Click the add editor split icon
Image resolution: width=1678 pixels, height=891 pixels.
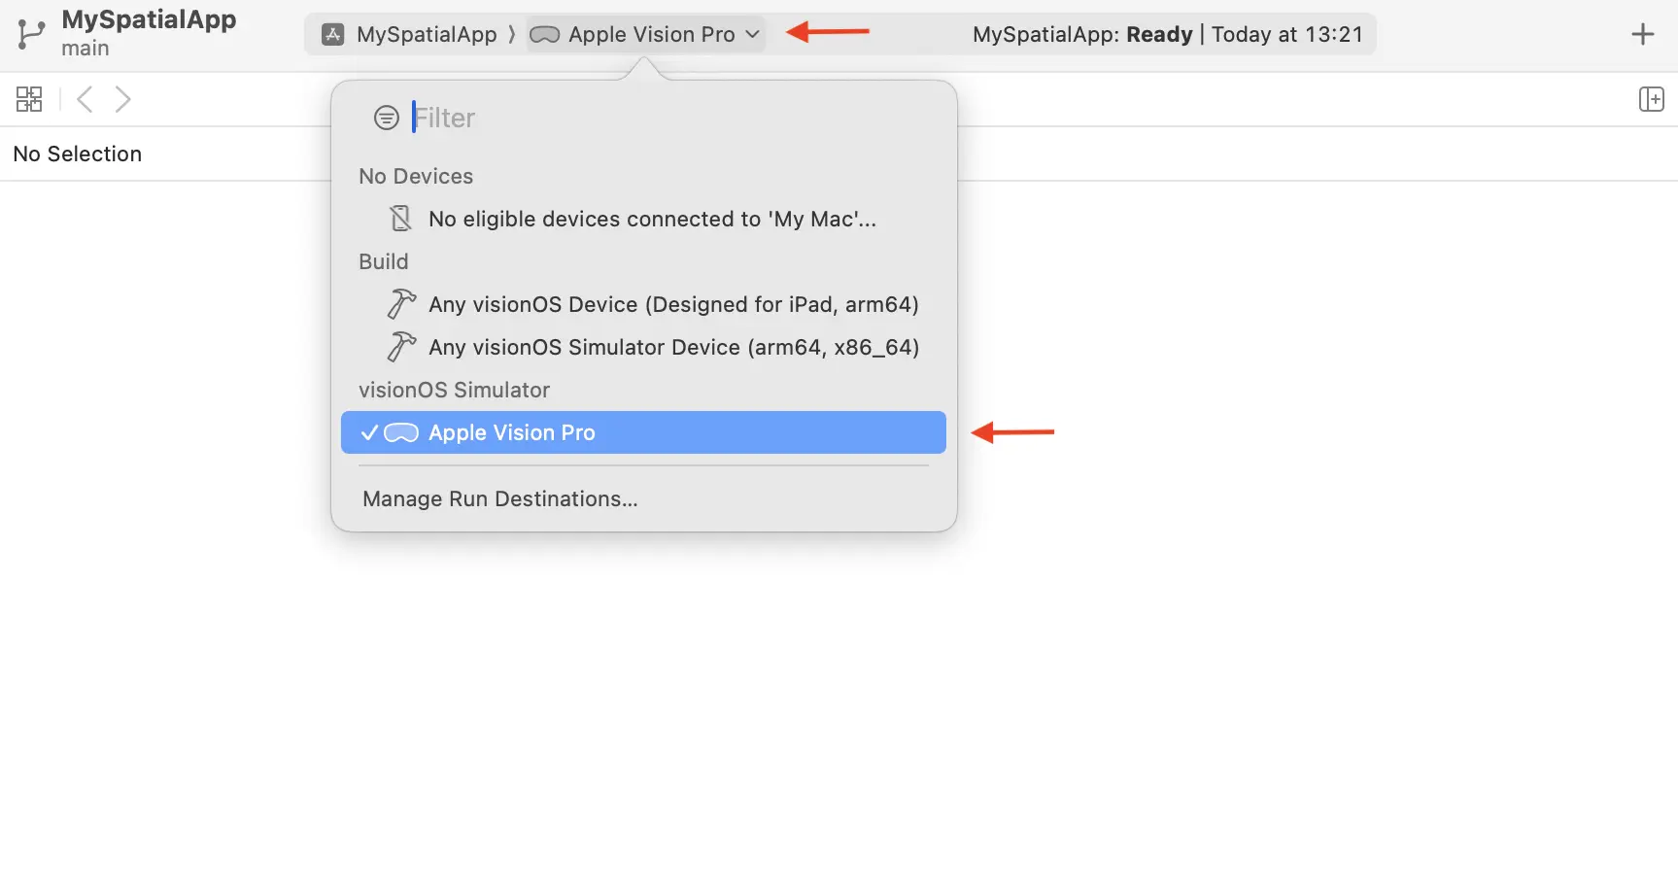[1651, 99]
